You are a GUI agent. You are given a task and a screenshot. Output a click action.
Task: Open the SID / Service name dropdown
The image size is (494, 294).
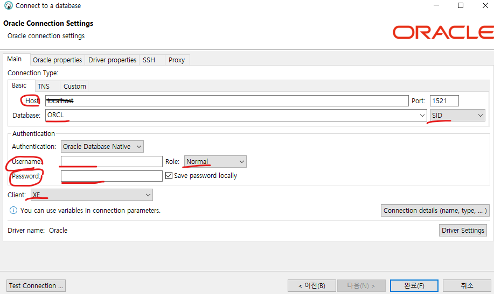tap(457, 116)
